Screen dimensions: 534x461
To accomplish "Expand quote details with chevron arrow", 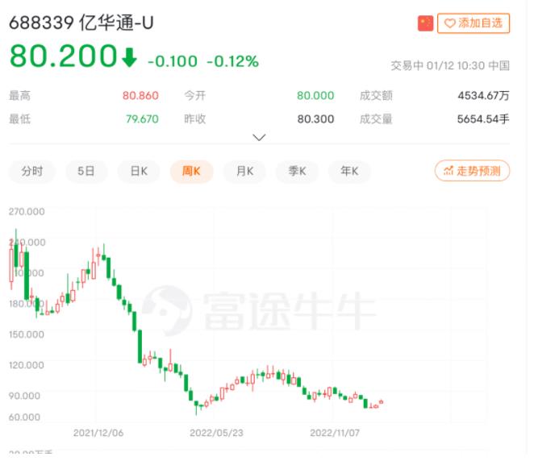I will (x=259, y=138).
